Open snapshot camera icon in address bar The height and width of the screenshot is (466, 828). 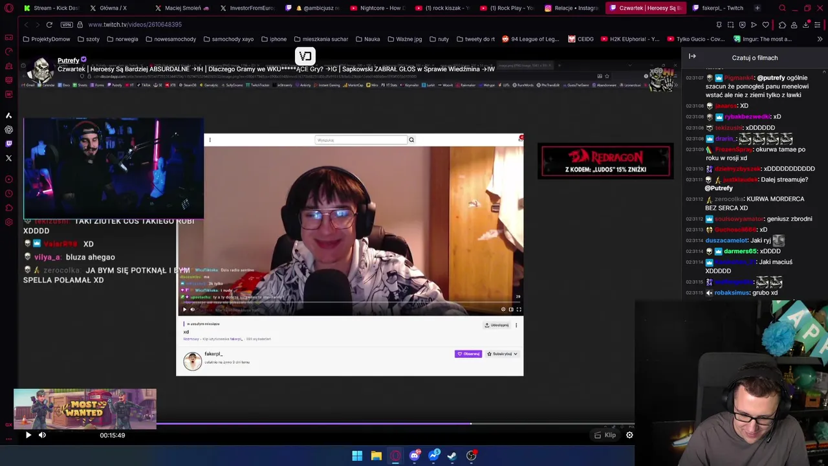[x=730, y=25]
